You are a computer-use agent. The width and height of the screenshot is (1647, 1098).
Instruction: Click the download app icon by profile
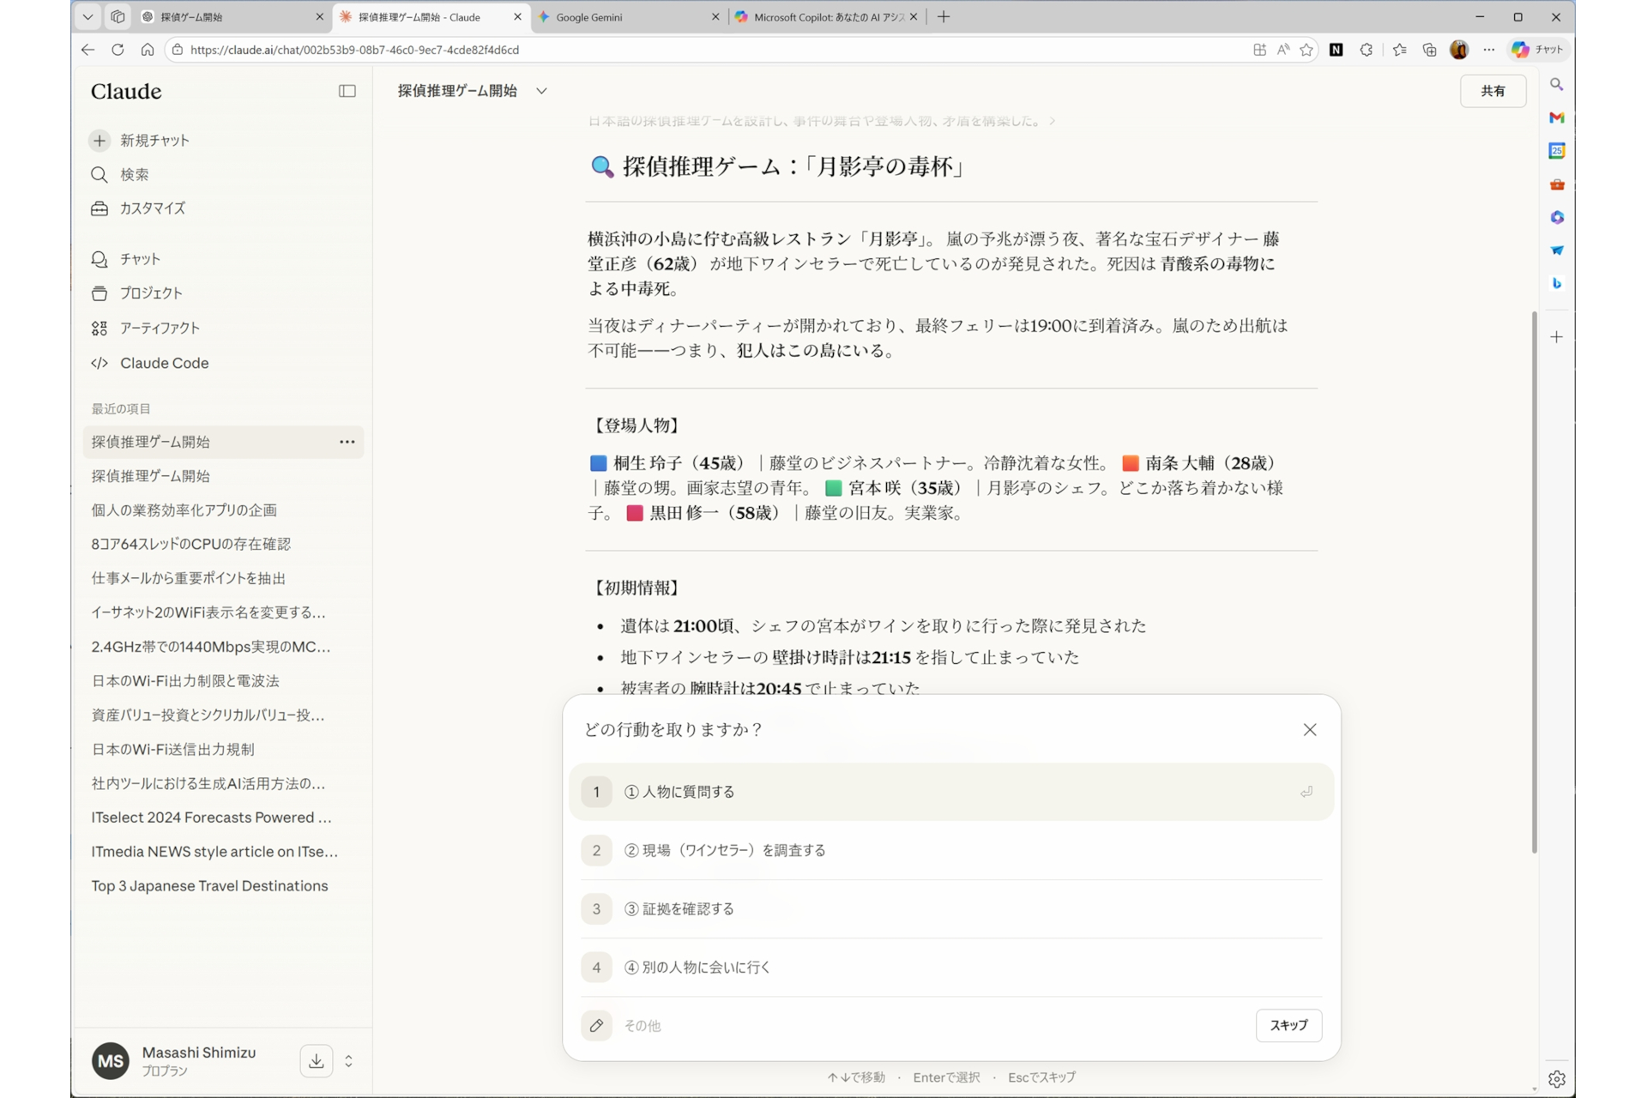(x=316, y=1061)
